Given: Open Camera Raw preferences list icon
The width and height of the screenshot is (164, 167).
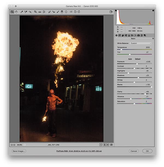Looking at the screenshot, I should pyautogui.click(x=71, y=12).
